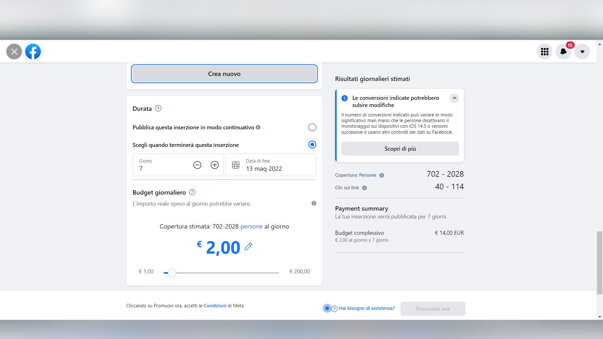Image resolution: width=603 pixels, height=339 pixels.
Task: Select choosing when the ad will end
Action: [x=312, y=145]
